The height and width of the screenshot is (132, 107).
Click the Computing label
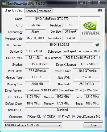coord(16,117)
